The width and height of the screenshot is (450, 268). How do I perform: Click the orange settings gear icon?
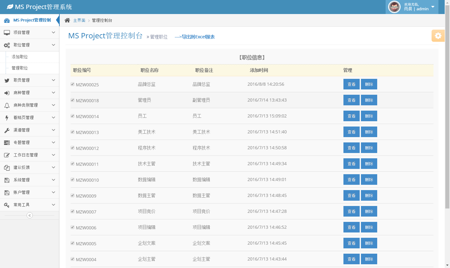[x=438, y=36]
